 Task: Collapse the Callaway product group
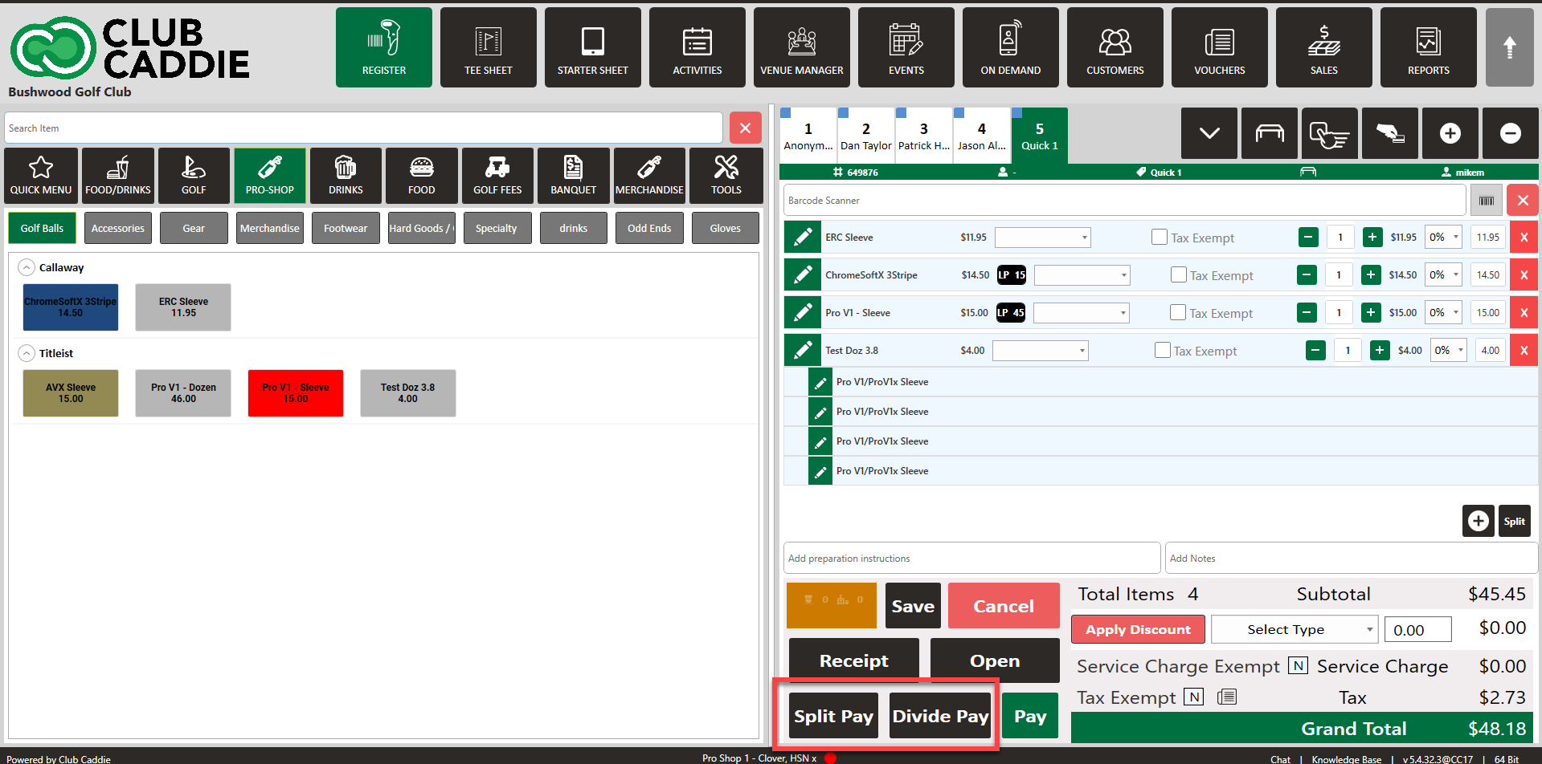pos(27,268)
